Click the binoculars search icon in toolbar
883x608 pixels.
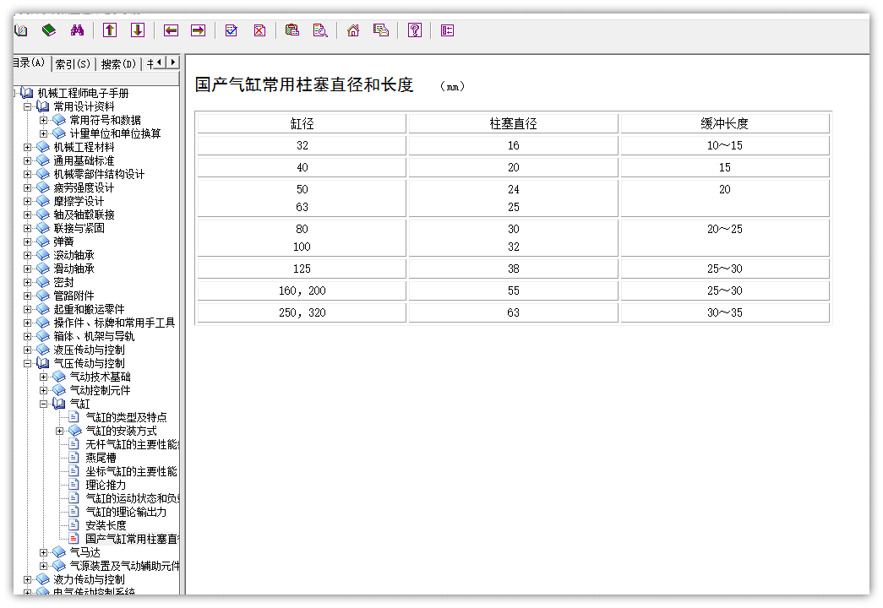pyautogui.click(x=77, y=30)
